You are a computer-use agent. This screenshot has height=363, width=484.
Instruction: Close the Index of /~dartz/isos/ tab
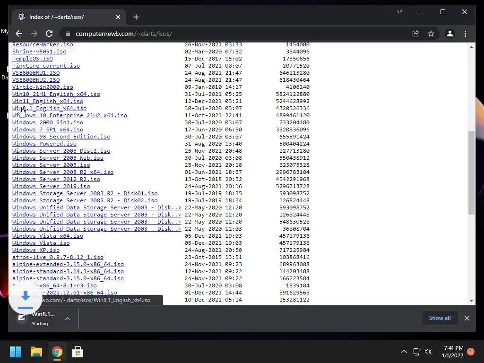(x=118, y=17)
